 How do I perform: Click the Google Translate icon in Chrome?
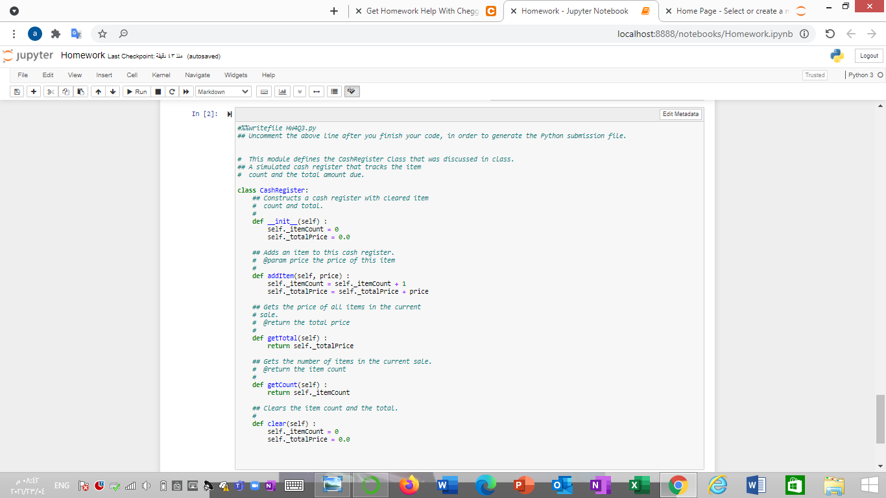pyautogui.click(x=77, y=34)
